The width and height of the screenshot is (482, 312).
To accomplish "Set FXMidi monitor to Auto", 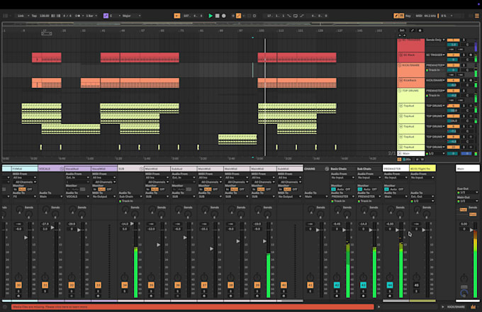I will 22,189.
